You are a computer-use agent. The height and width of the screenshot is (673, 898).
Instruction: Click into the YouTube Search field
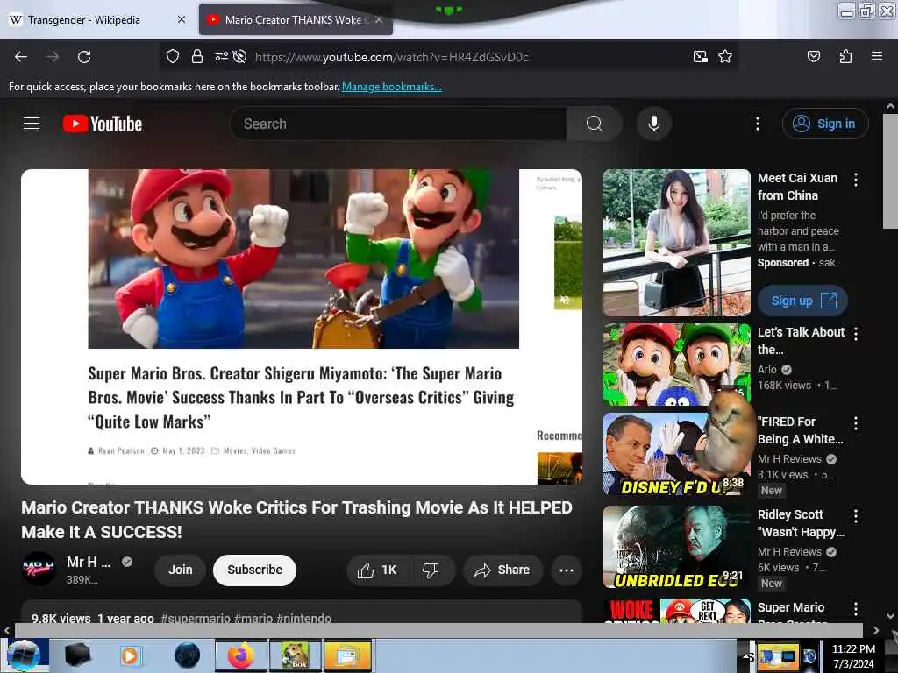(398, 124)
